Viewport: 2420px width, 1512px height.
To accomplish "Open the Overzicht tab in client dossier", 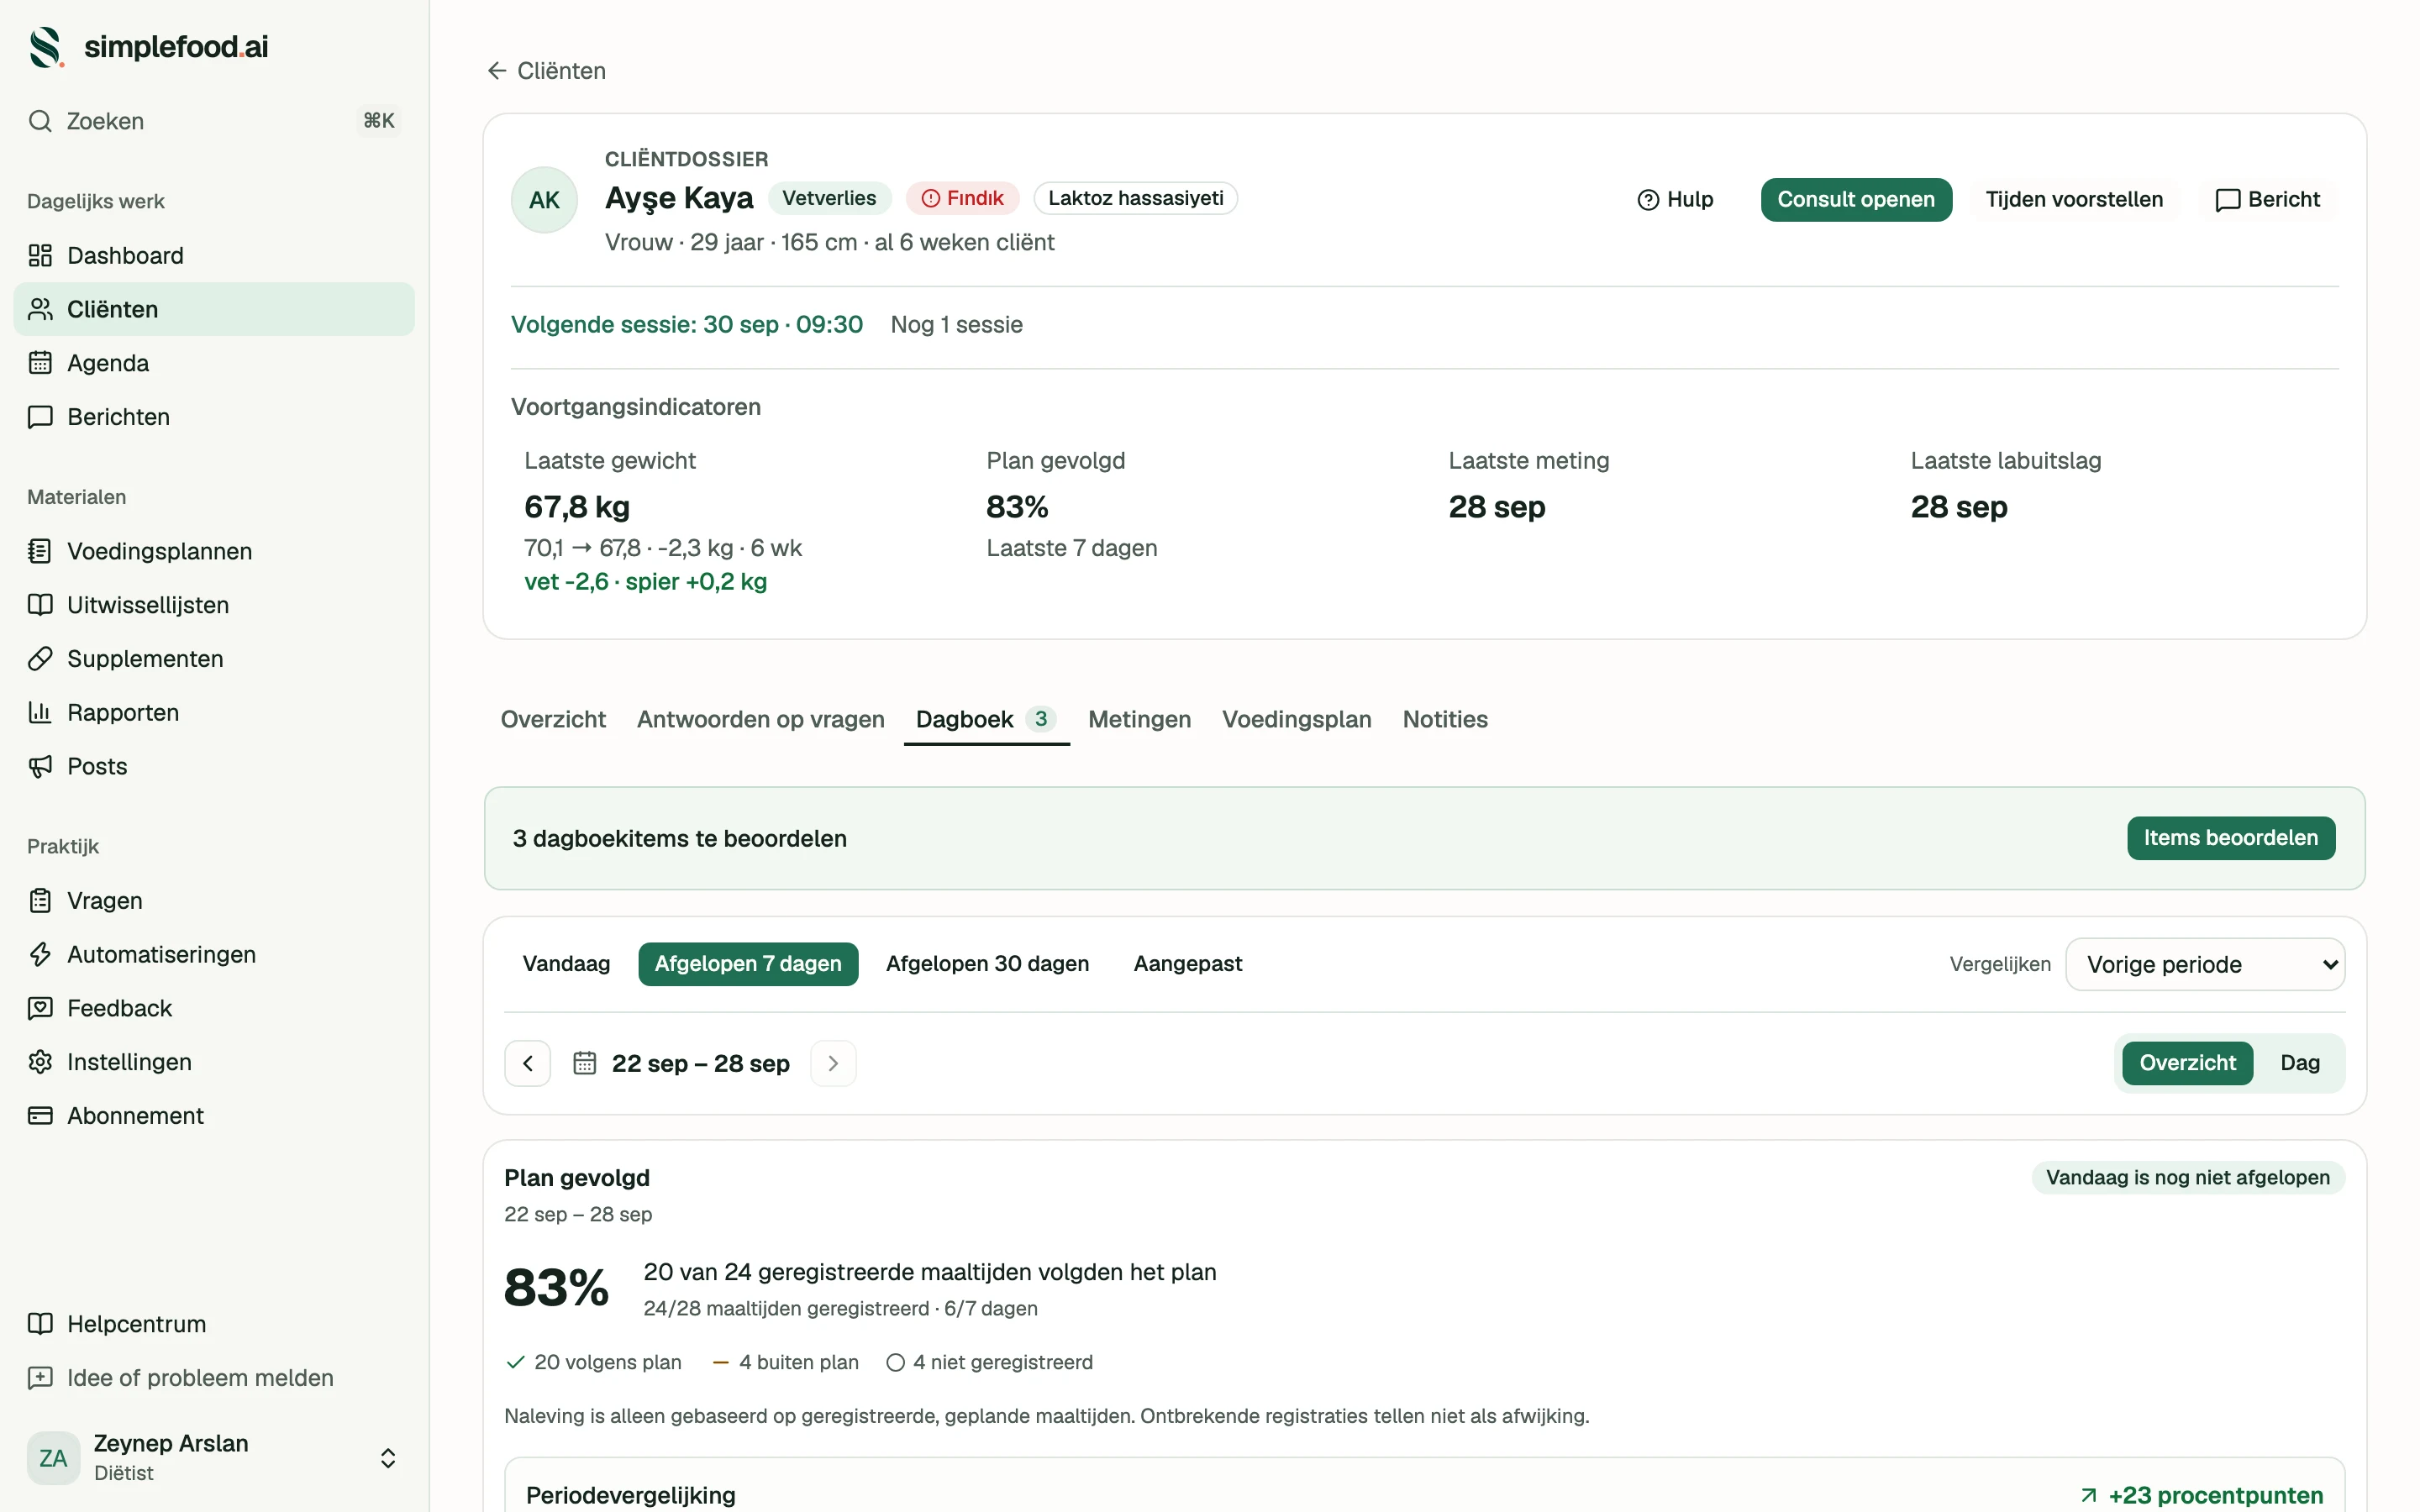I will (553, 719).
